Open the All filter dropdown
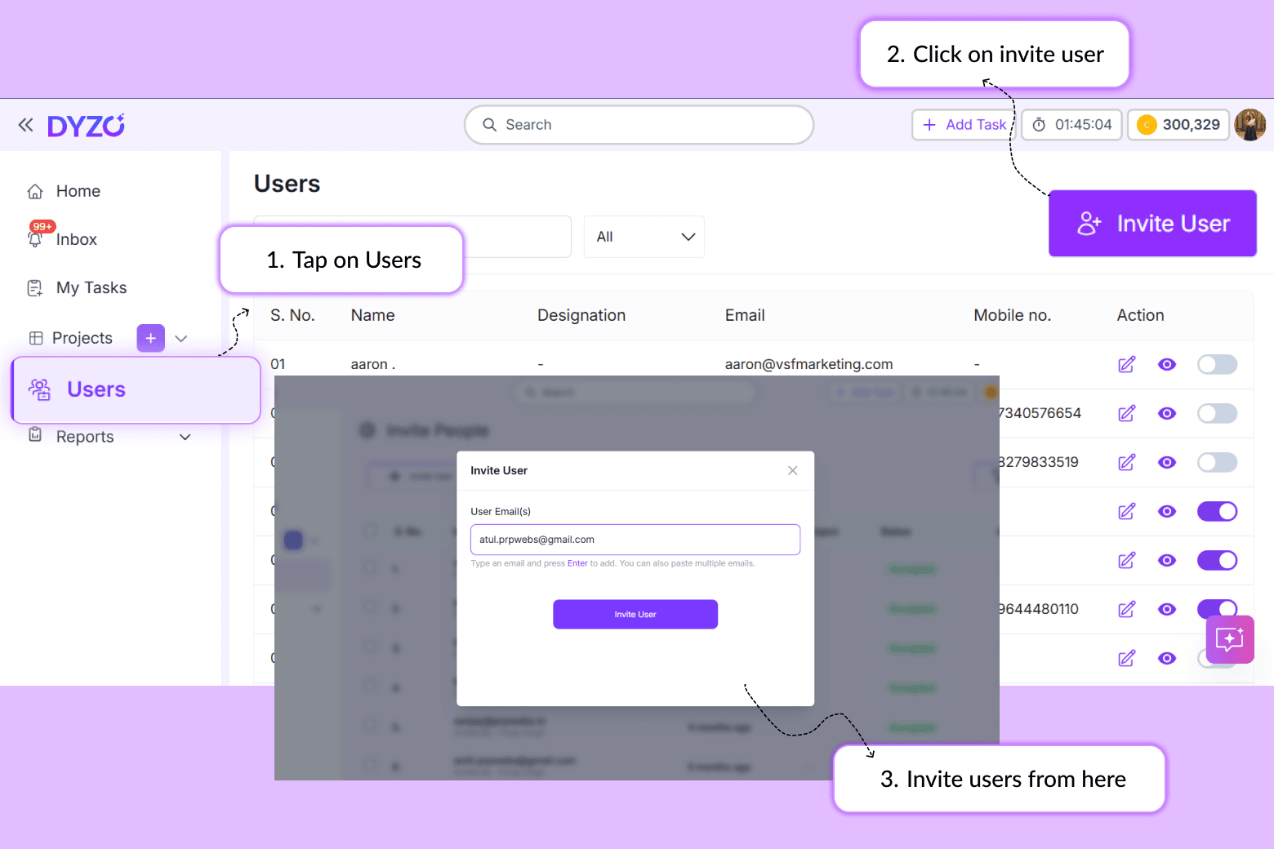1274x849 pixels. pos(644,237)
